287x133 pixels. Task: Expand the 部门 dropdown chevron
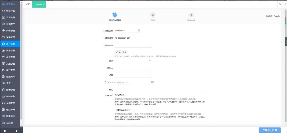click(150, 61)
